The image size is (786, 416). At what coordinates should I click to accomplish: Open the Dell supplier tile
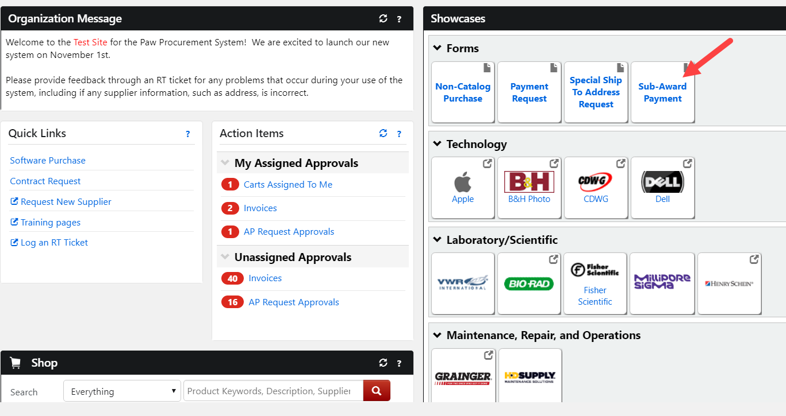tap(662, 188)
